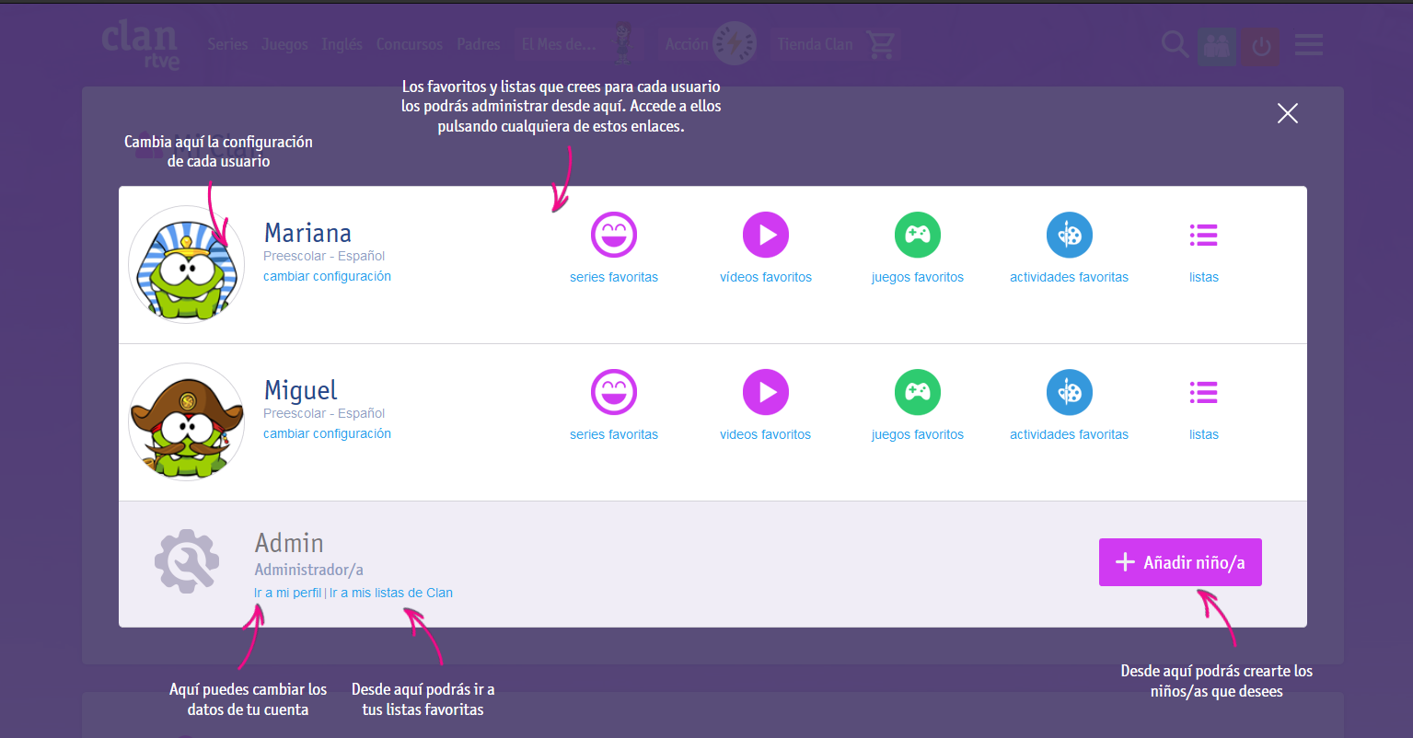The image size is (1413, 738).
Task: Click the Tienda Clan shopping cart icon
Action: click(881, 44)
